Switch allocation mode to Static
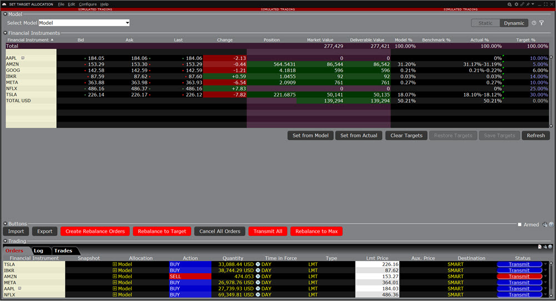Image resolution: width=556 pixels, height=301 pixels. (x=485, y=23)
